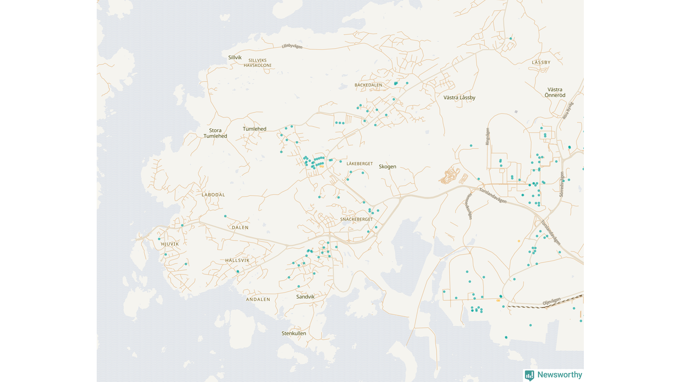Click the lone teal dot north of Dalen
680x382 pixels.
[x=225, y=216]
